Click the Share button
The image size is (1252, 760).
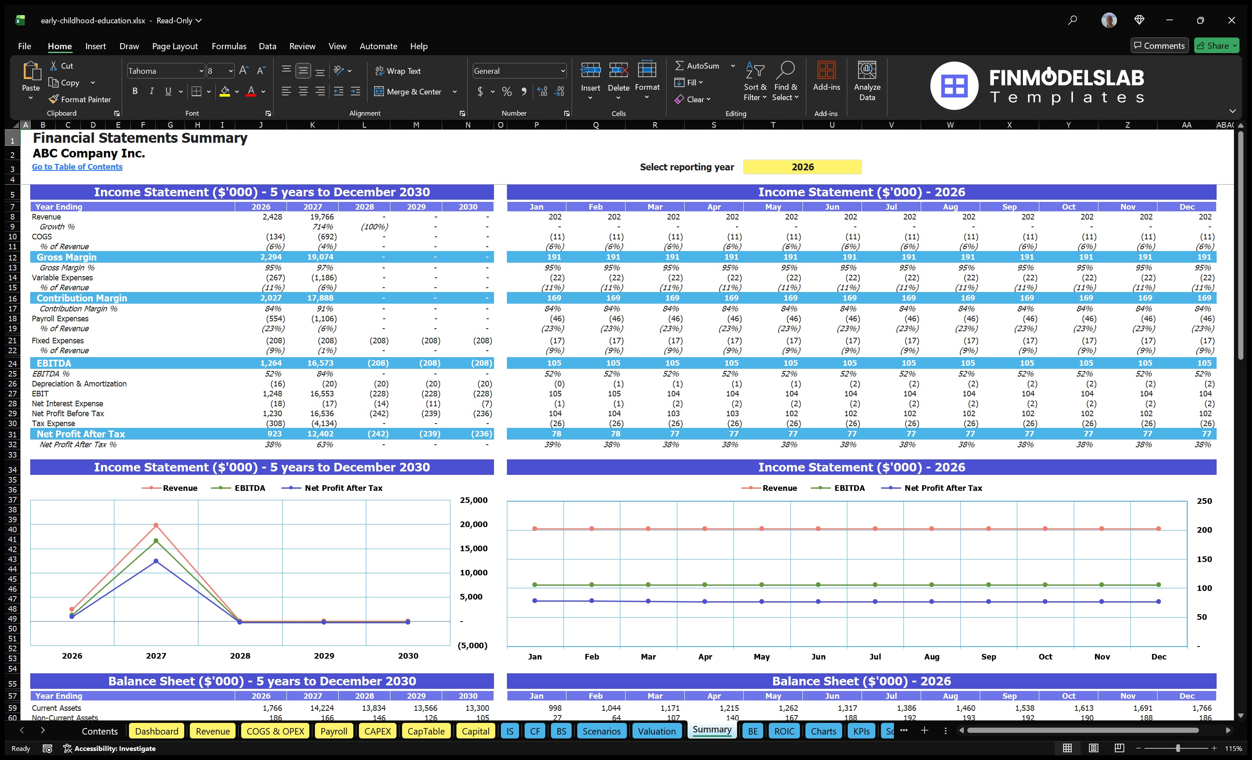click(x=1217, y=45)
